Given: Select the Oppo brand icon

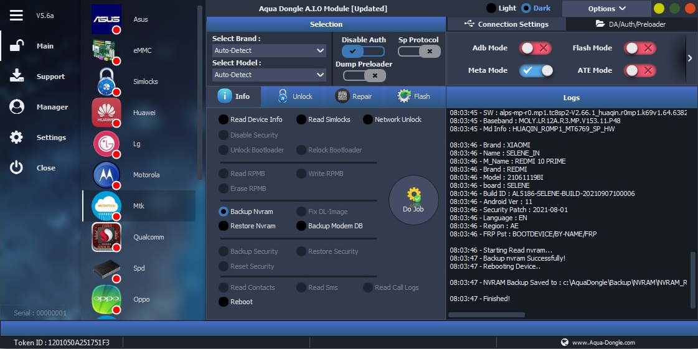Looking at the screenshot, I should pos(106,299).
